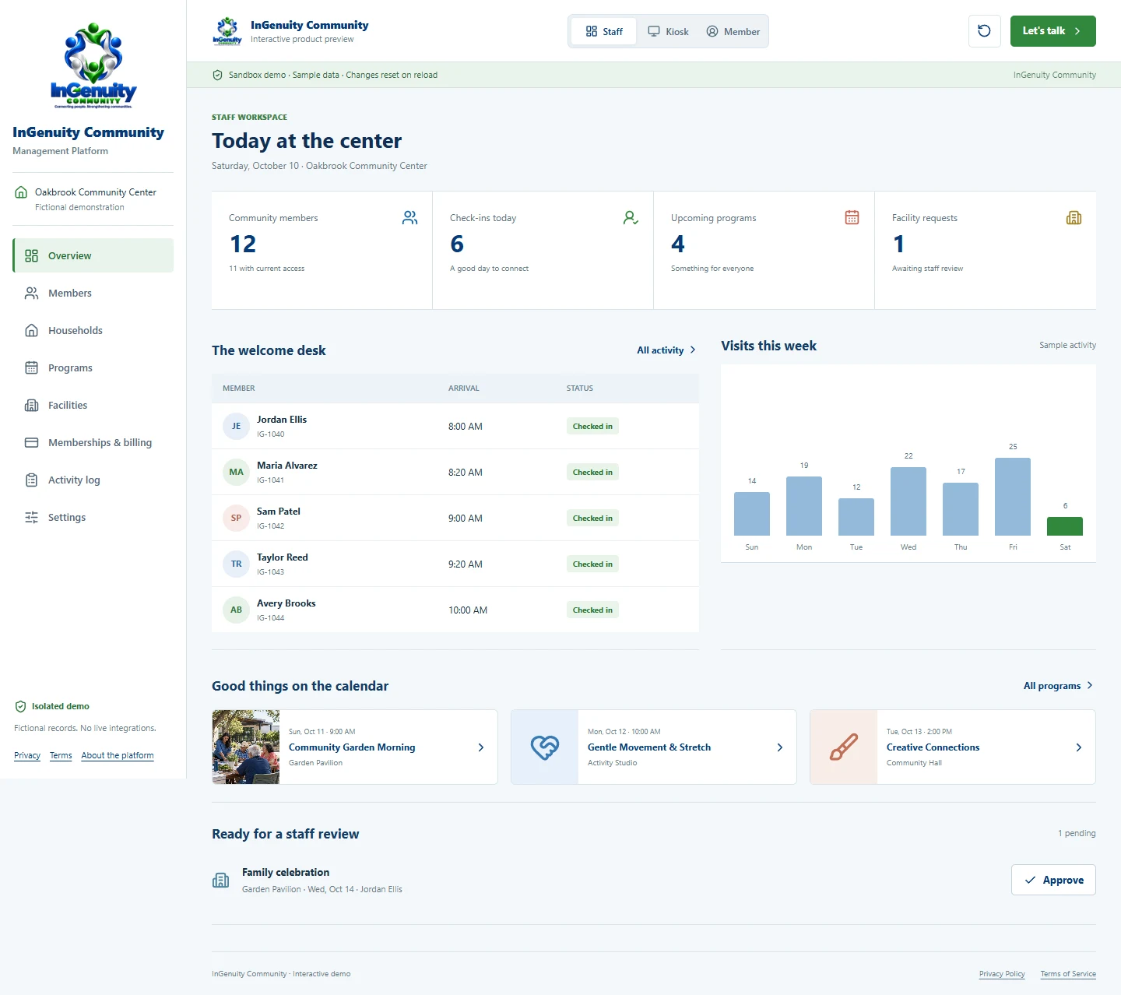This screenshot has width=1121, height=995.
Task: Approve the Family celebration request
Action: (1053, 880)
